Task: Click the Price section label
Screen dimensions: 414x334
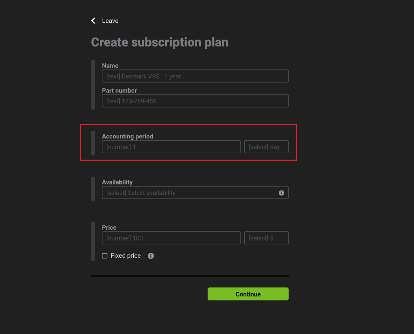Action: [x=109, y=228]
